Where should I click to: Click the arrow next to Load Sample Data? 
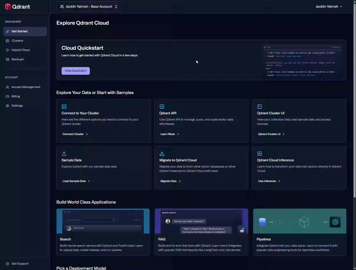click(x=89, y=181)
